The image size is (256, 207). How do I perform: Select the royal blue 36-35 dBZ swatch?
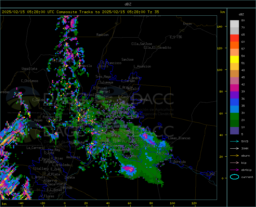coord(234,102)
